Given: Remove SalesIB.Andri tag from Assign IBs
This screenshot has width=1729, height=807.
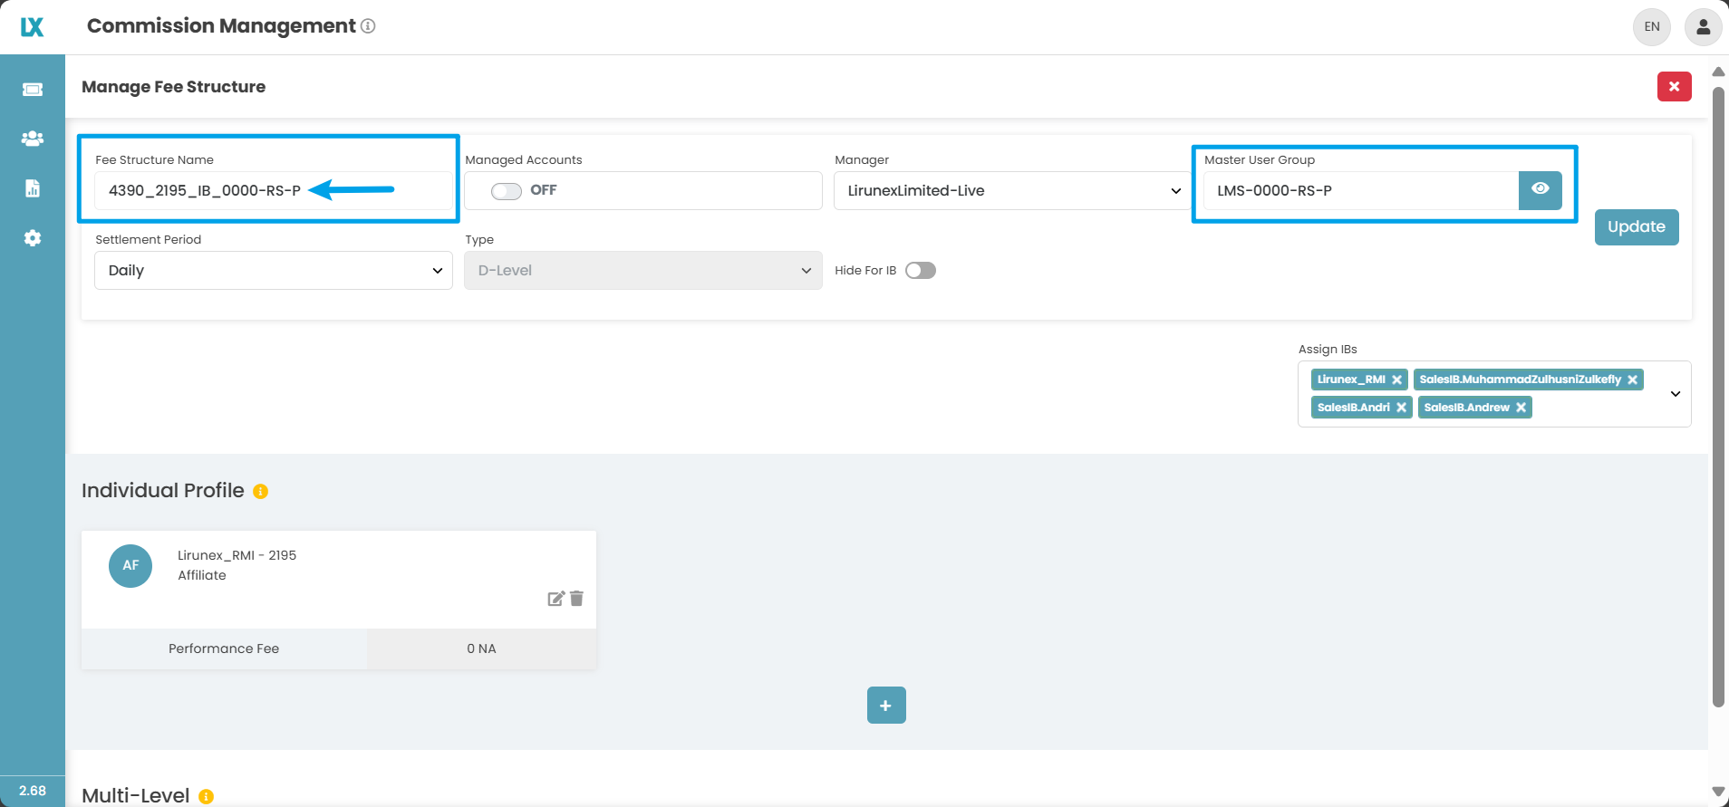Looking at the screenshot, I should tap(1401, 408).
